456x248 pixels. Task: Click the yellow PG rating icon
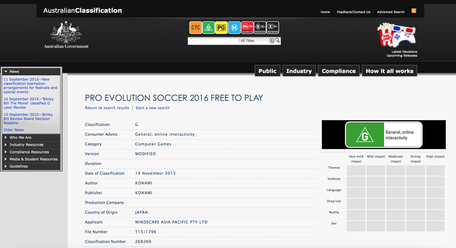[x=222, y=28]
